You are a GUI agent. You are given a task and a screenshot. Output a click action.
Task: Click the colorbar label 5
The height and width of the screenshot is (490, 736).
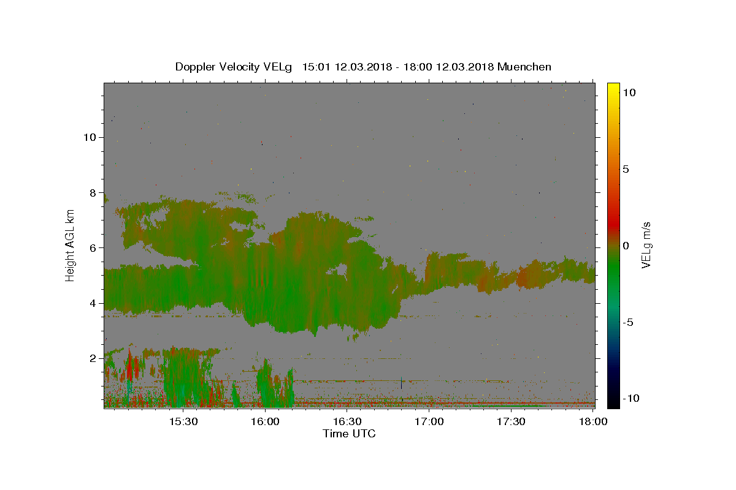(626, 169)
